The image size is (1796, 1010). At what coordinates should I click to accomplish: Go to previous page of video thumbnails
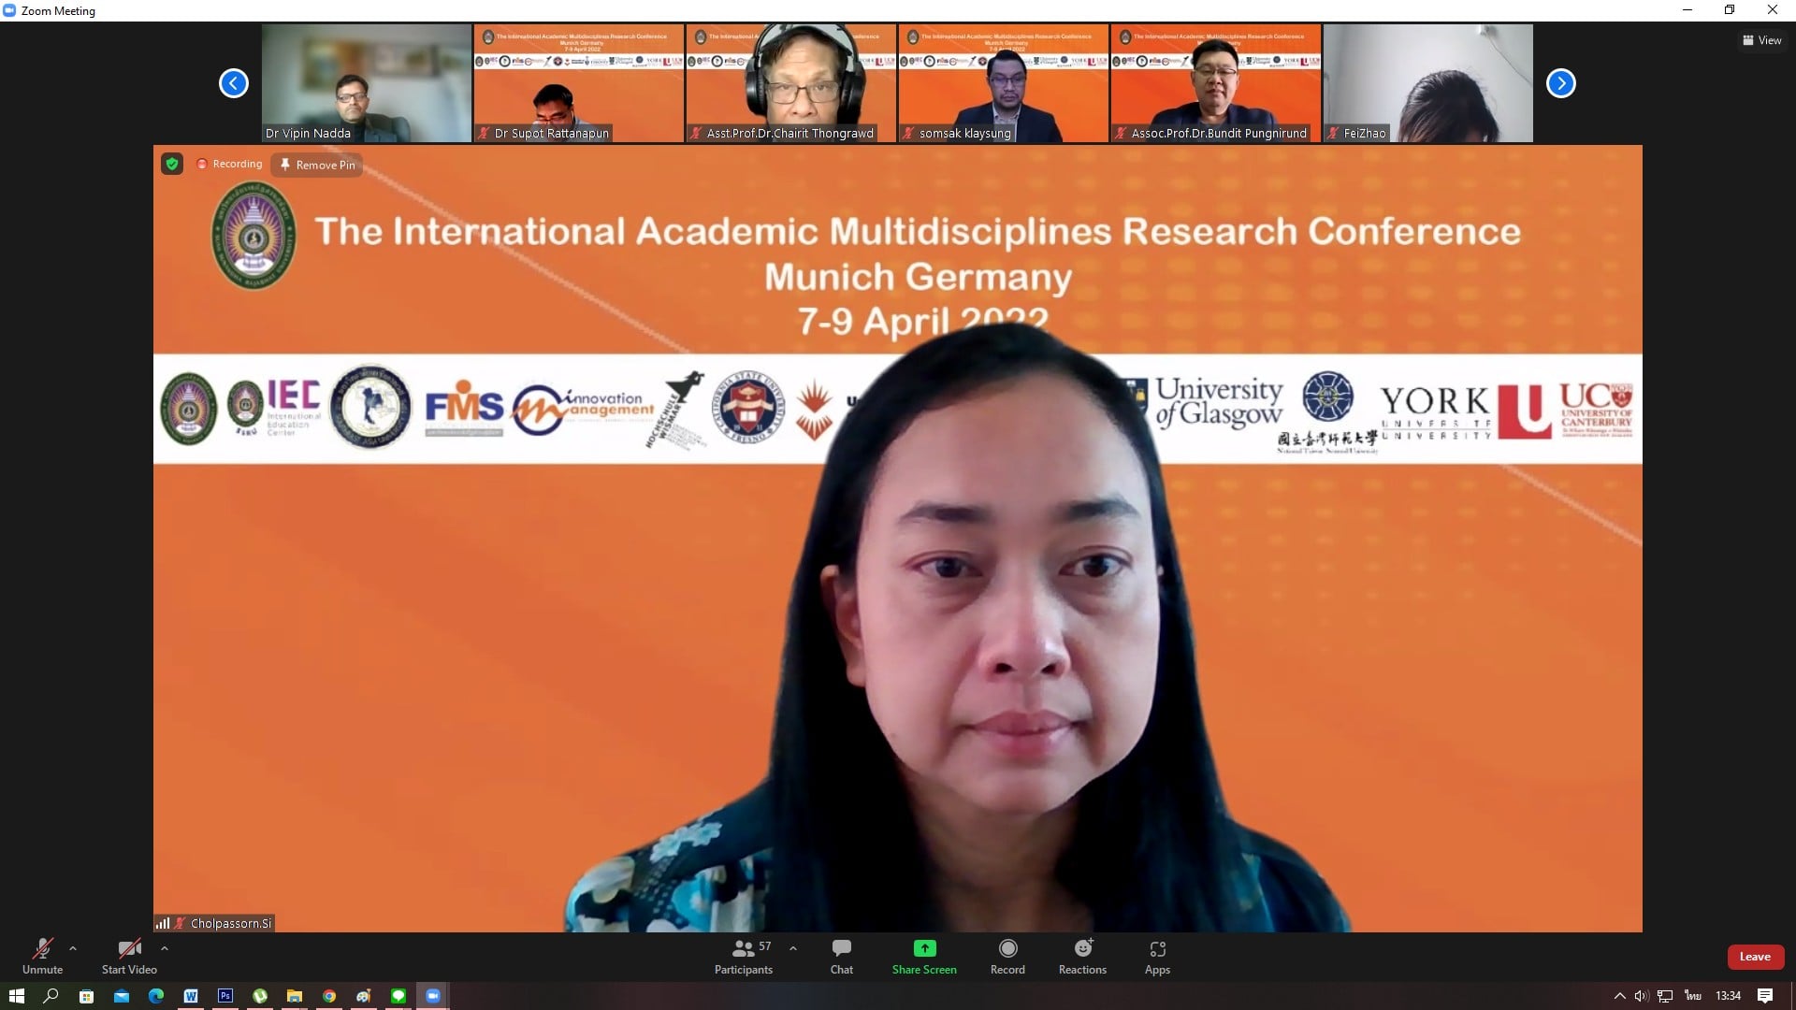234,83
